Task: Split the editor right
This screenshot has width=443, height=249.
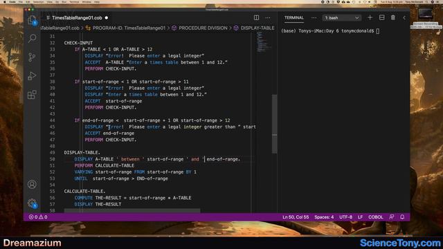Action: coord(256,17)
